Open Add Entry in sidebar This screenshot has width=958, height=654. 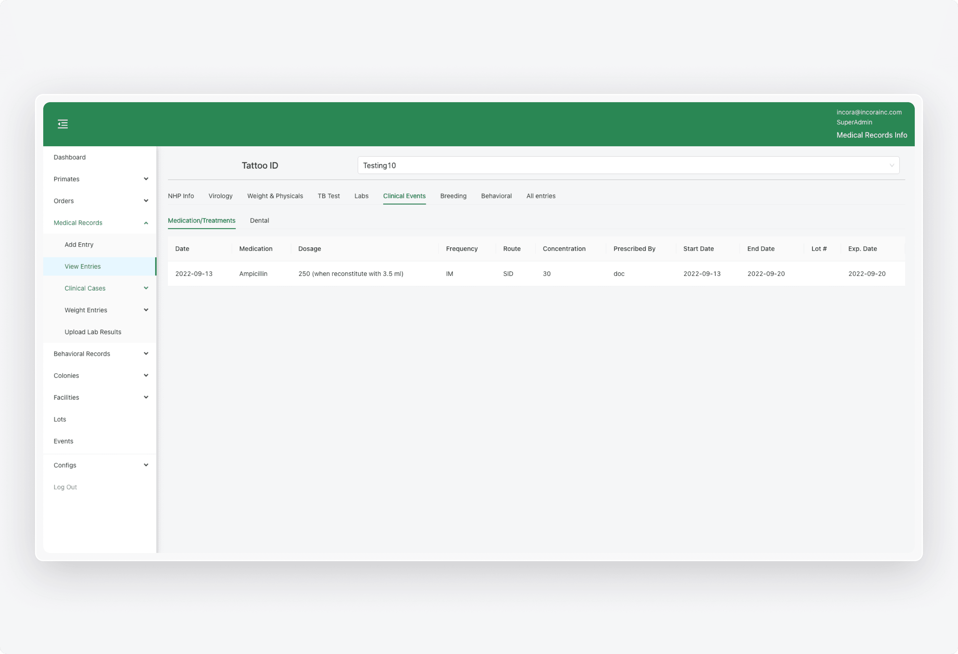[79, 244]
